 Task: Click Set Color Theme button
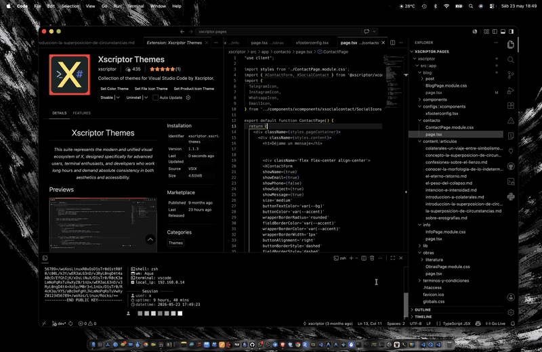(x=114, y=89)
